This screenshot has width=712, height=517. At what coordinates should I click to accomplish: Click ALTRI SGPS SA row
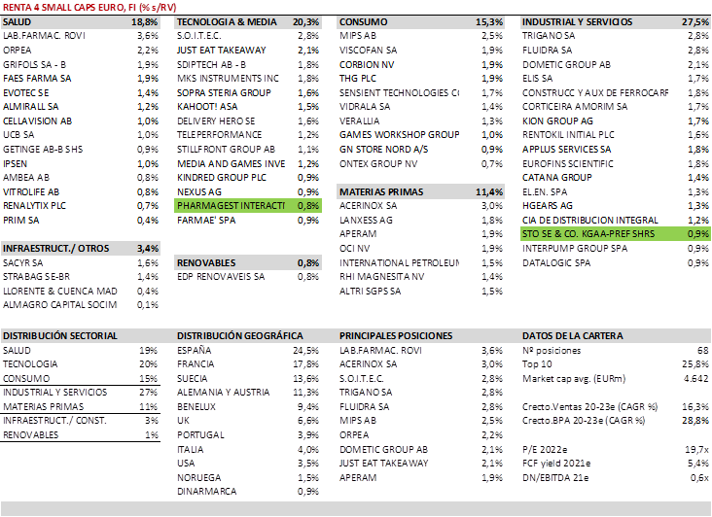click(421, 291)
